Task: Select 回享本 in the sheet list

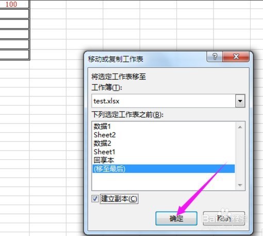Action: (x=163, y=160)
